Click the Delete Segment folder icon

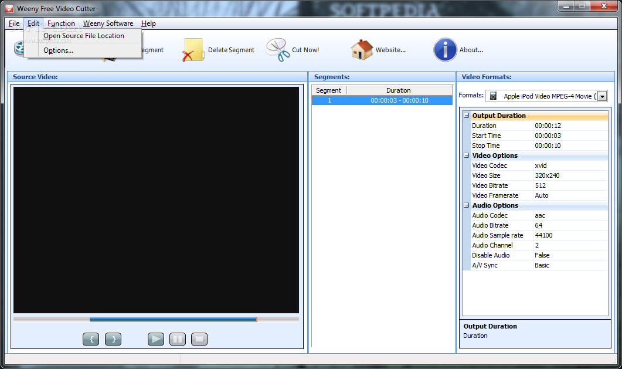click(x=193, y=50)
